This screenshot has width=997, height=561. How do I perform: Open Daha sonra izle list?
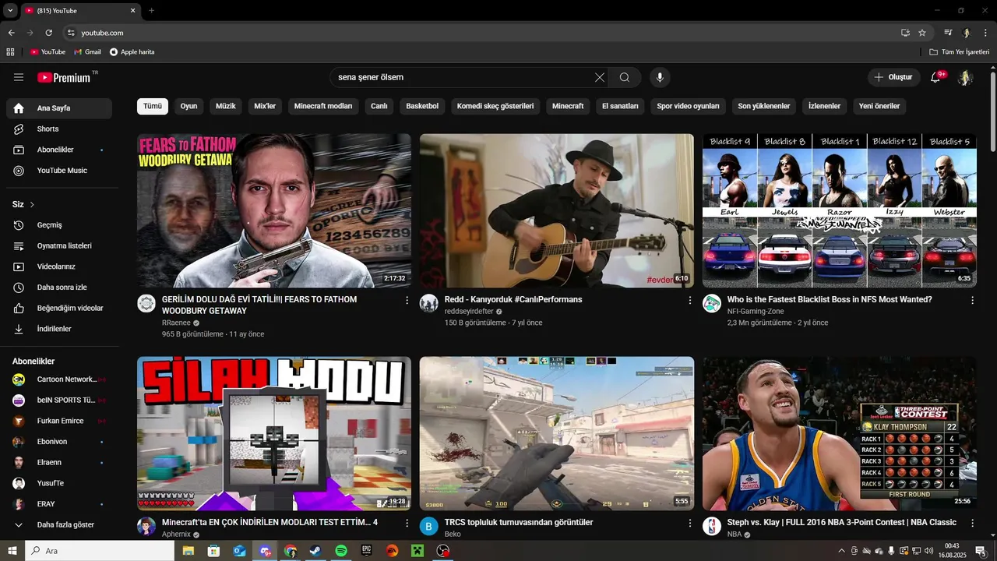click(x=59, y=288)
